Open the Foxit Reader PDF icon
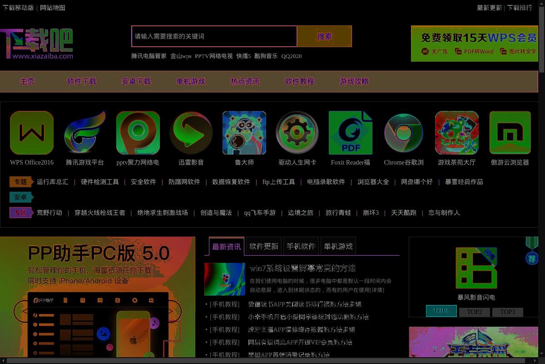Image resolution: width=545 pixels, height=364 pixels. 351,133
